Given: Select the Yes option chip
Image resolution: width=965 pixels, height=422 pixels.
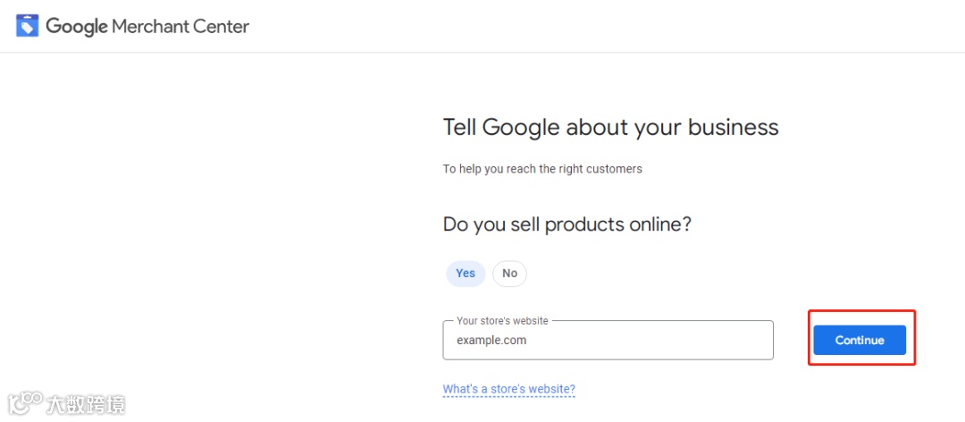Looking at the screenshot, I should pos(466,274).
